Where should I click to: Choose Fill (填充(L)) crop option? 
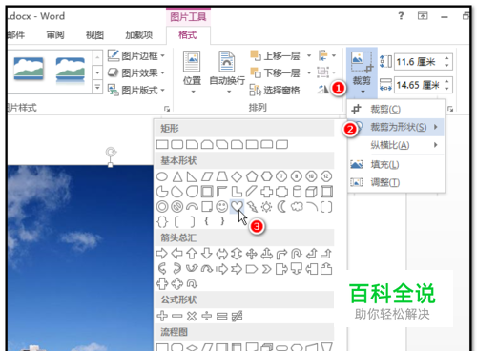click(396, 164)
